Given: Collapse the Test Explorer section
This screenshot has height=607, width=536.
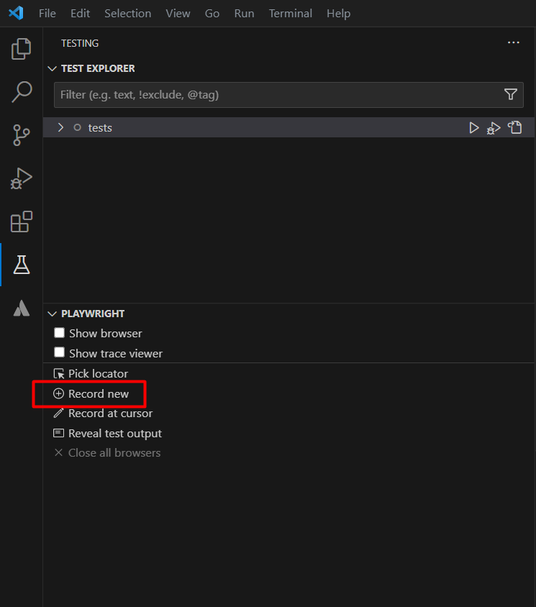Looking at the screenshot, I should [x=52, y=68].
